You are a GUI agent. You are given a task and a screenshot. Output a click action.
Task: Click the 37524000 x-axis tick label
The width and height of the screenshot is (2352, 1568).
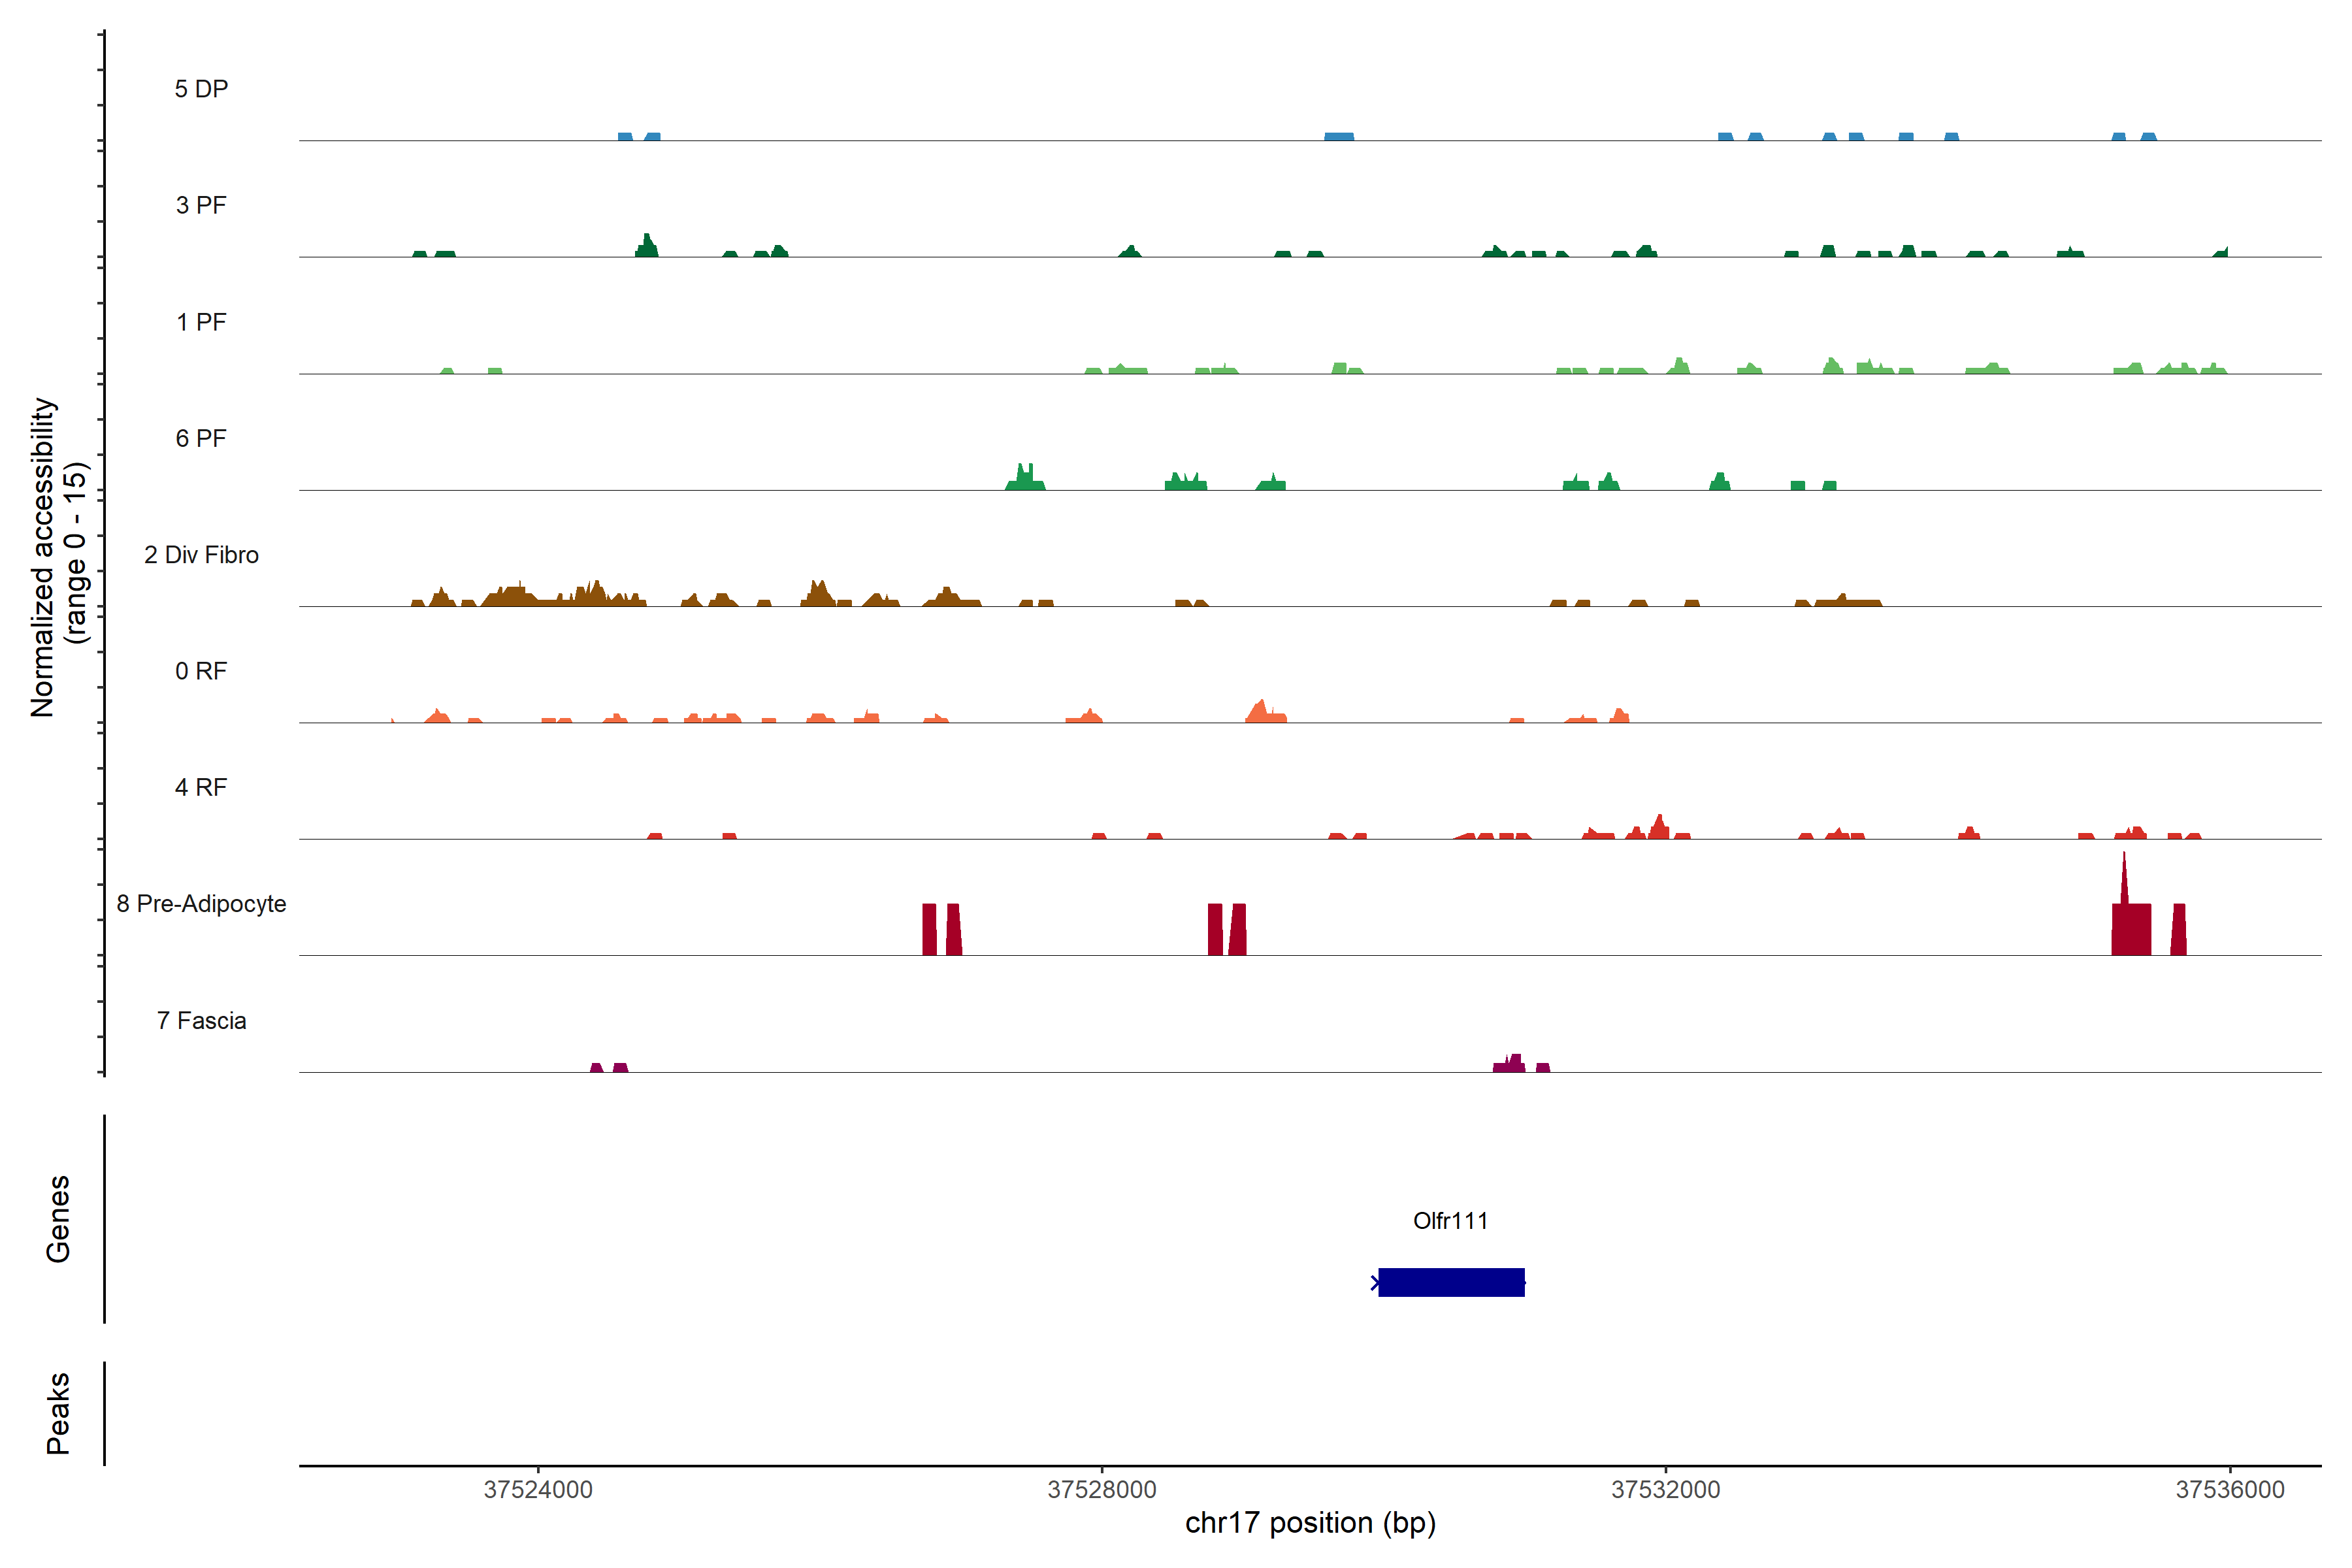(x=538, y=1490)
